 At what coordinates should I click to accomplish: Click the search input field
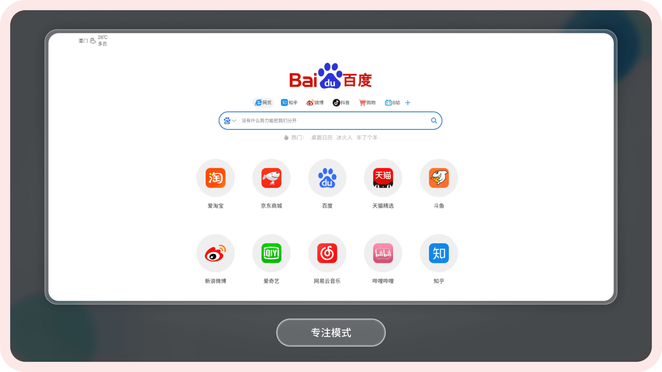coord(331,121)
